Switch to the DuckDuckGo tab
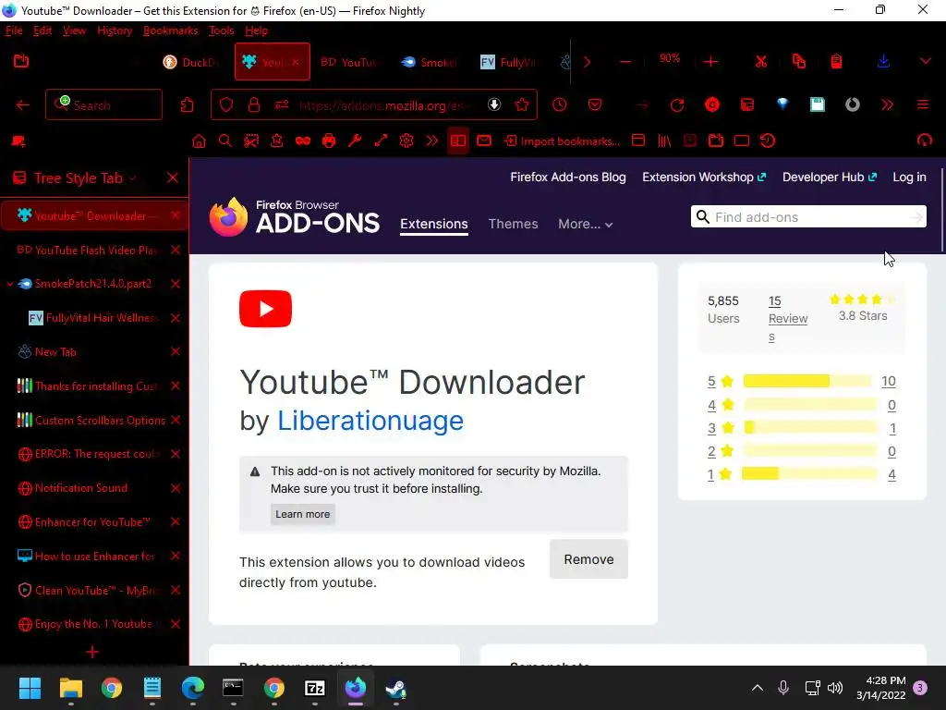This screenshot has width=946, height=710. (x=188, y=62)
